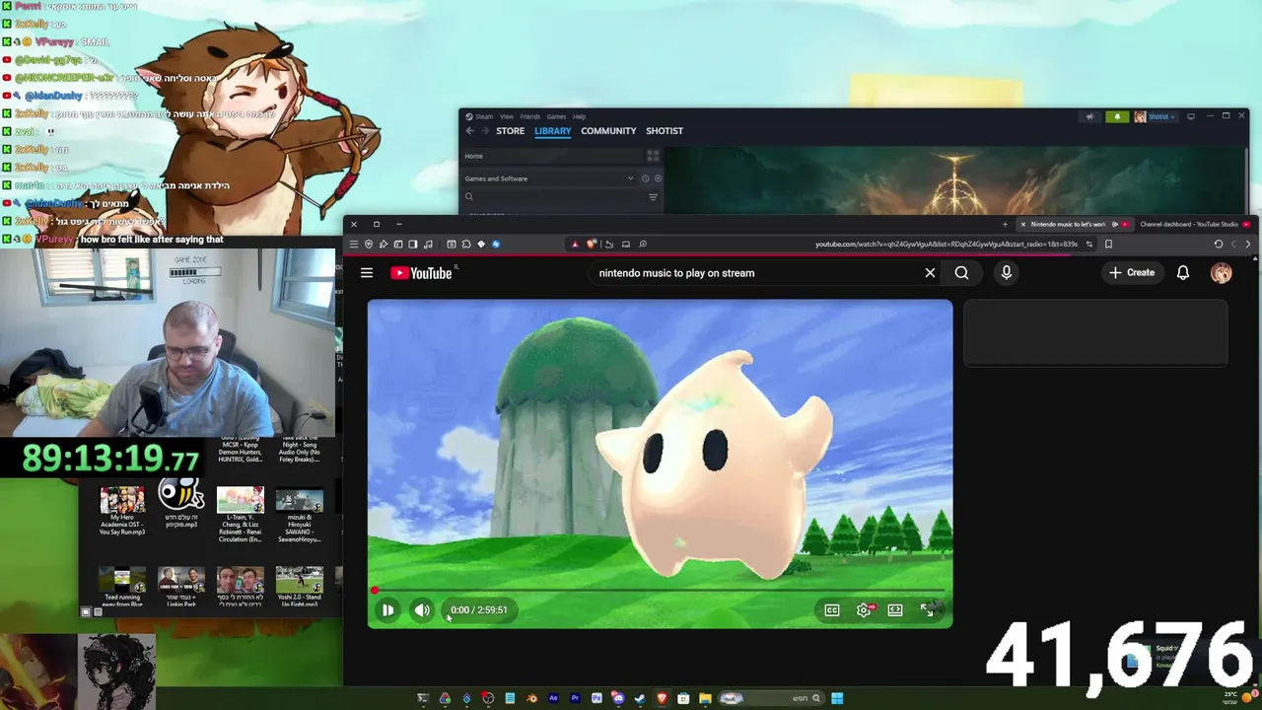This screenshot has height=710, width=1262.
Task: Start voice search with microphone
Action: (1006, 273)
